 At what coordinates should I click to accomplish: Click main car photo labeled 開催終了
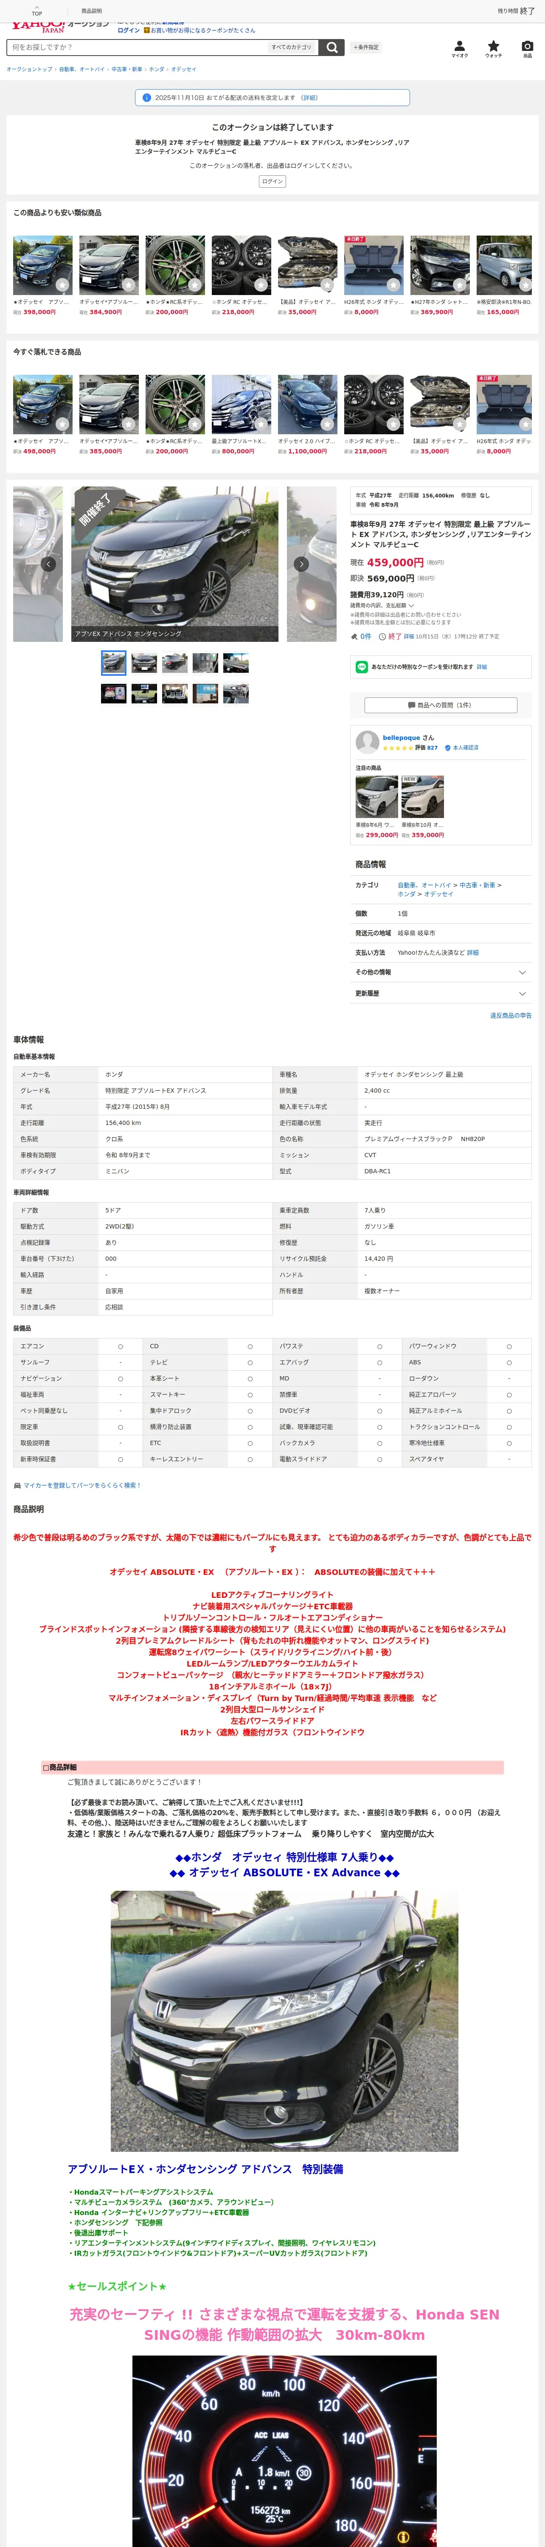[175, 564]
